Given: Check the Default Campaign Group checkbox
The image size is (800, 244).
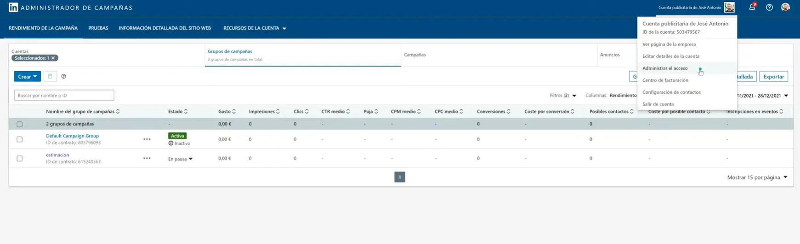Looking at the screenshot, I should coord(19,139).
